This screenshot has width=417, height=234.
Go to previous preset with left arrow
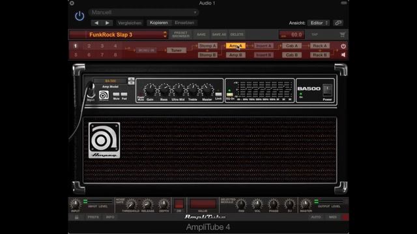(96, 23)
